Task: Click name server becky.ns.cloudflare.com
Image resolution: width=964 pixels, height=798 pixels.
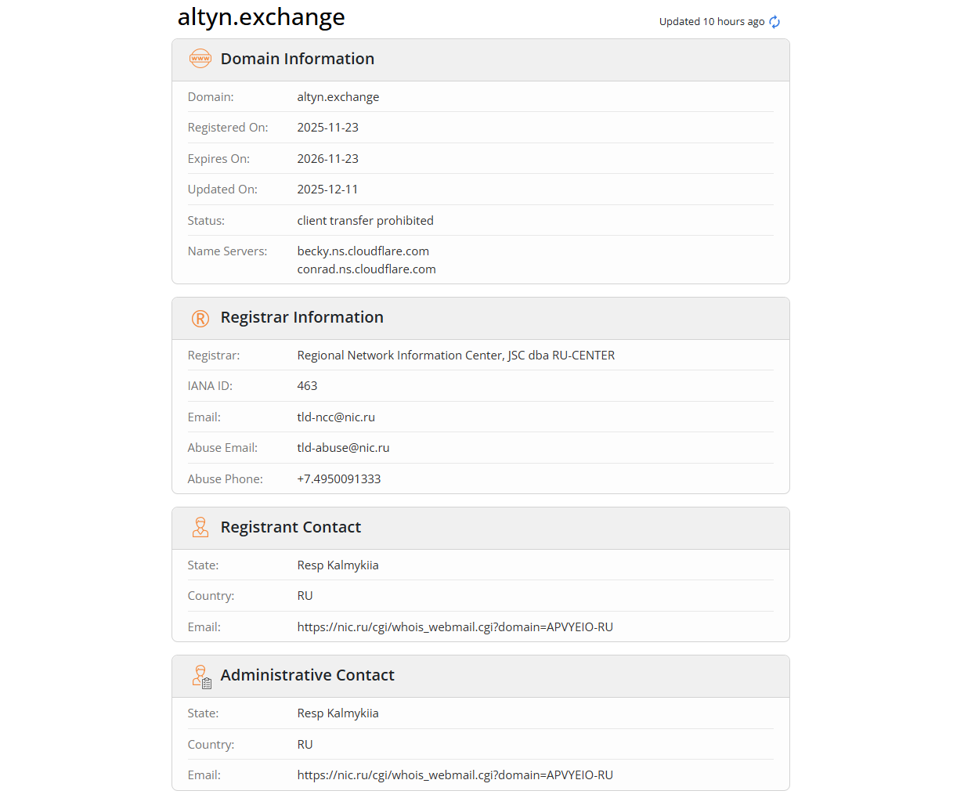Action: [363, 251]
